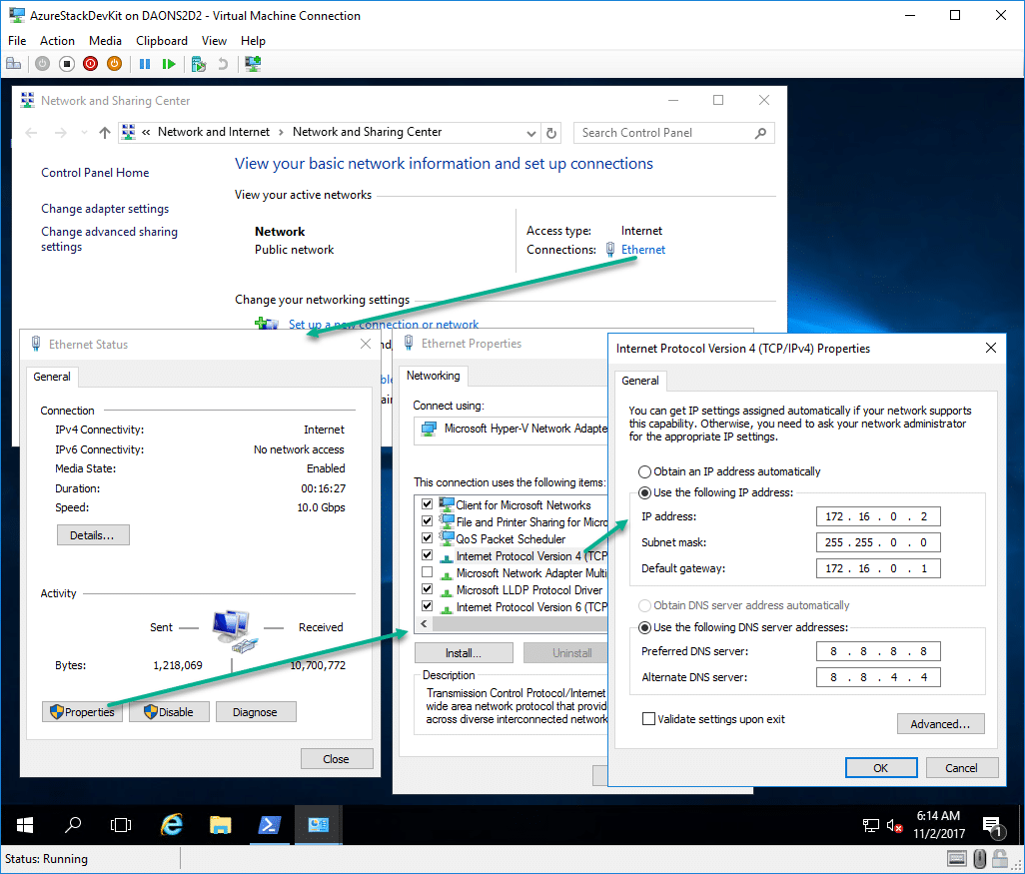Open the recent locations dropdown arrow
The image size is (1025, 874).
click(84, 133)
